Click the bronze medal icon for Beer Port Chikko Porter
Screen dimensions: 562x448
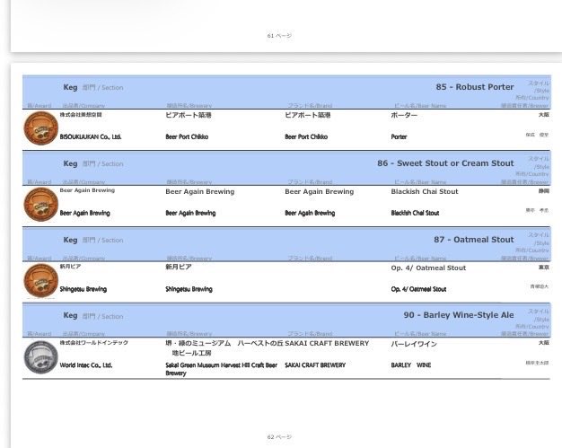pos(41,128)
